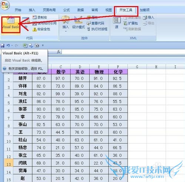Click 导出 export XML
This screenshot has width=185, height=182.
[x=148, y=23]
